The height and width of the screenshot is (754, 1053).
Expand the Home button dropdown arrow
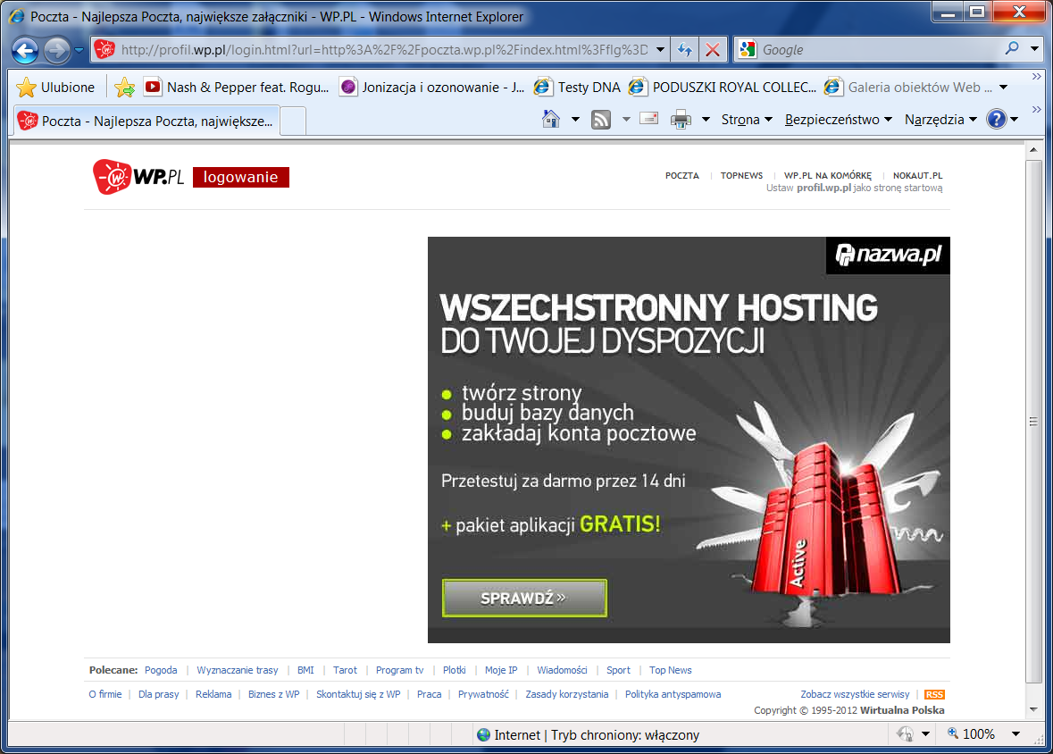575,120
